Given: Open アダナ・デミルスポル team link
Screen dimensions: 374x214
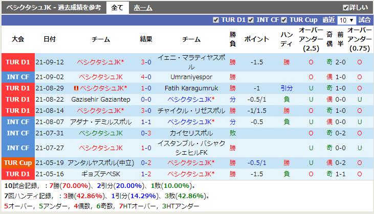Looking at the screenshot, I should coord(101,122).
